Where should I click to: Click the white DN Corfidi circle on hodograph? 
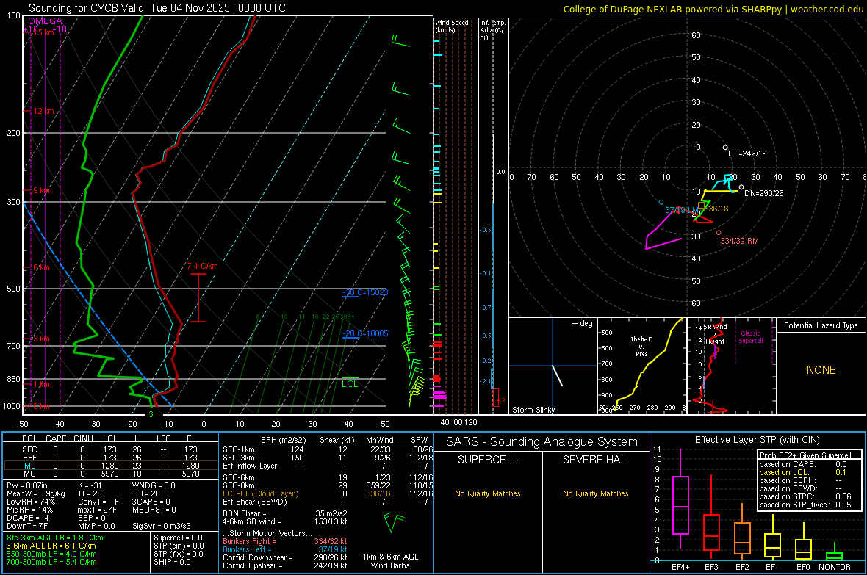tap(741, 187)
